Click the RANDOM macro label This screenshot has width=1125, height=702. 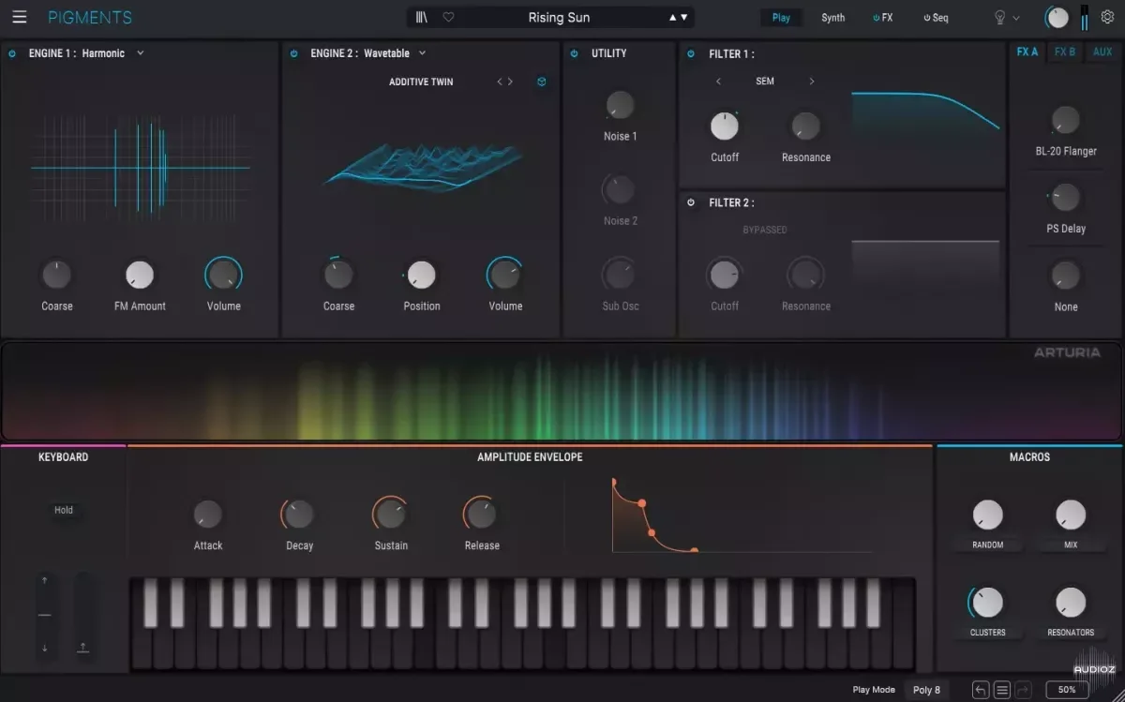tap(987, 545)
